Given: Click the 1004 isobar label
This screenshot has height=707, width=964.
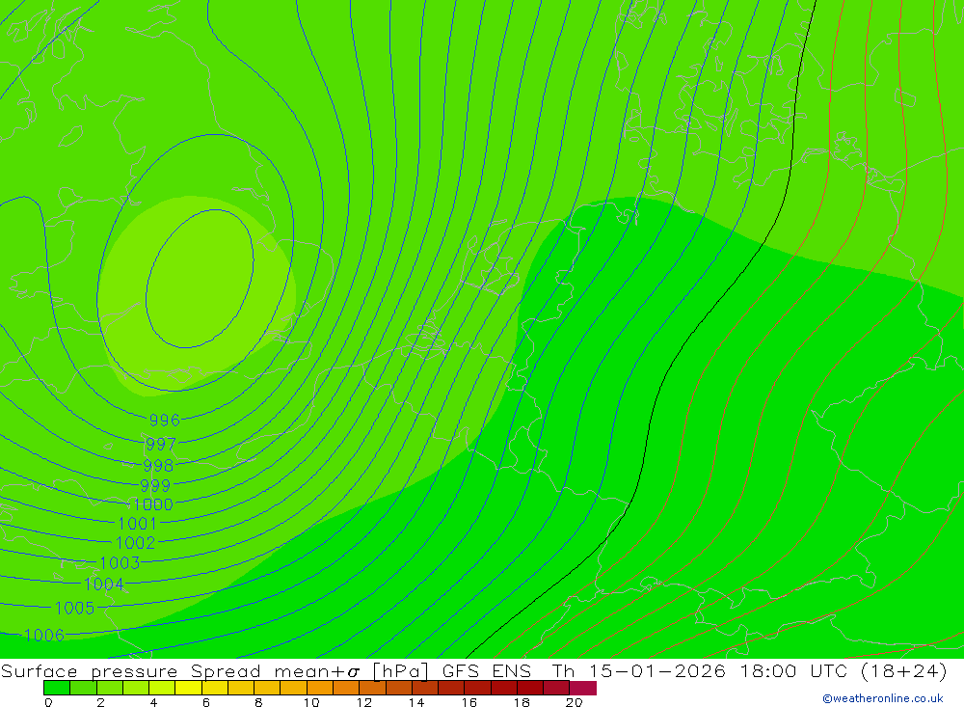Looking at the screenshot, I should click(x=104, y=584).
